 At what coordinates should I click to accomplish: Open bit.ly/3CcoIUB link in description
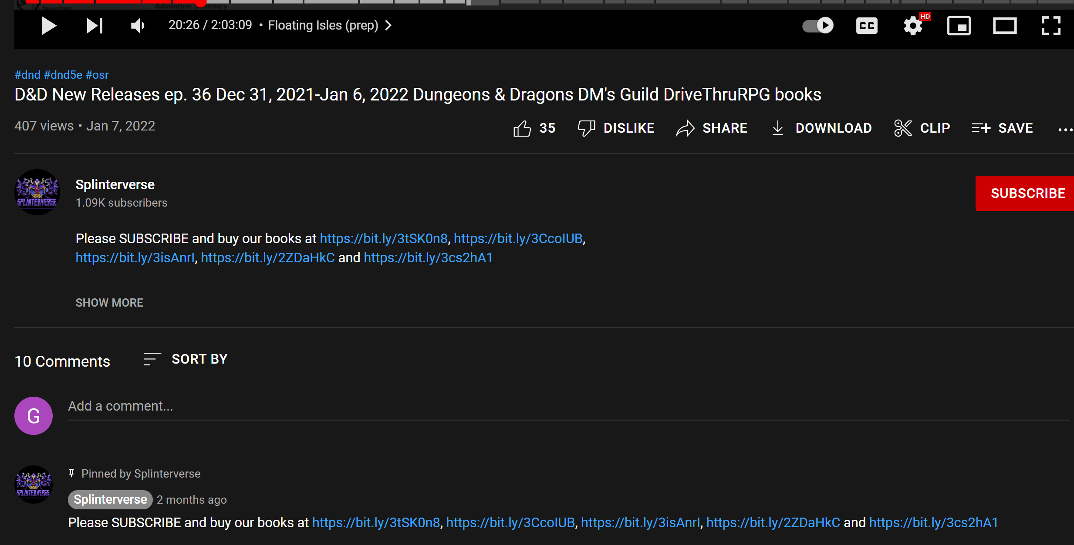(x=518, y=239)
